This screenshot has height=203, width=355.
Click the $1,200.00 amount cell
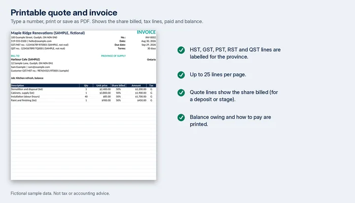coord(141,89)
